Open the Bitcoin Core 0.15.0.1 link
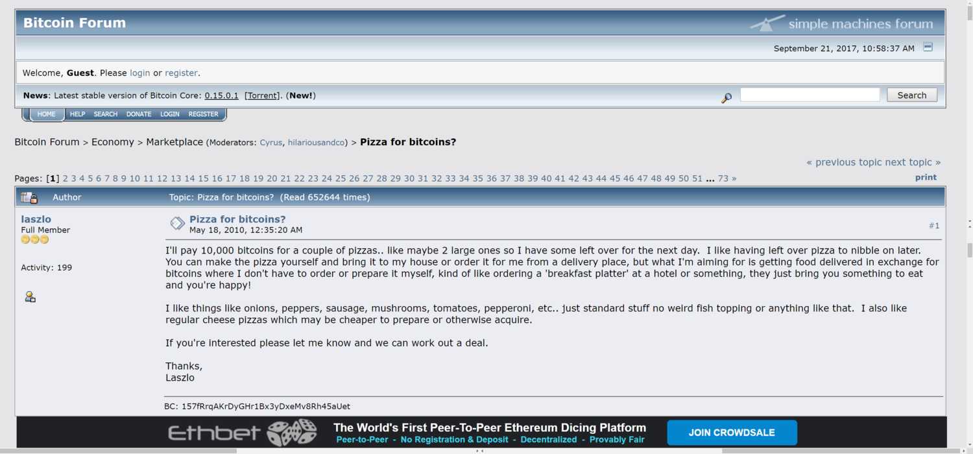 (221, 95)
